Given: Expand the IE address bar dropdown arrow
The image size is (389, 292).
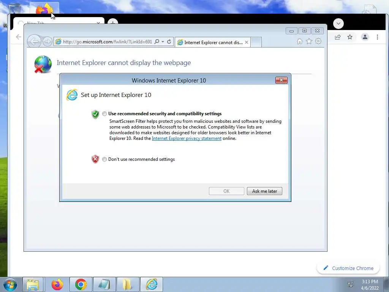Looking at the screenshot, I should click(x=163, y=42).
